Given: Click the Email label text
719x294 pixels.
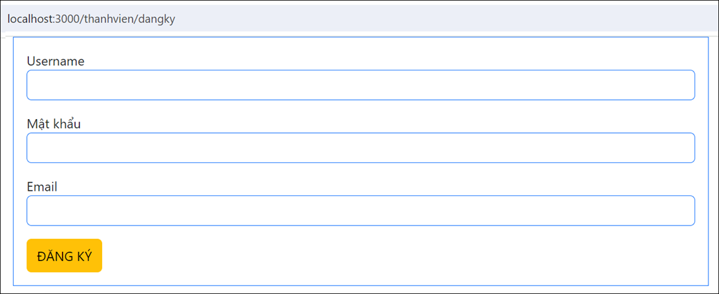Looking at the screenshot, I should point(42,187).
